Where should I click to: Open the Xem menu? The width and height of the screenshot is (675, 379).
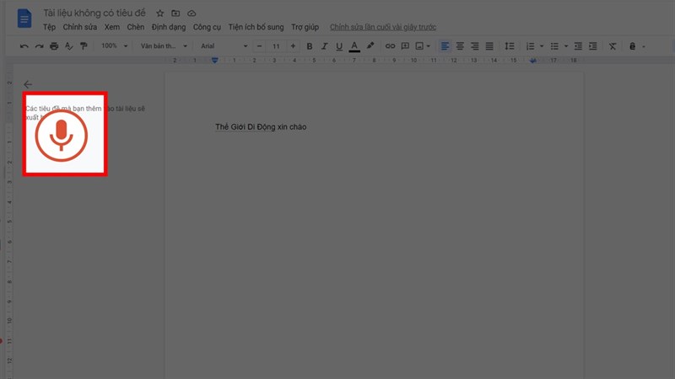[x=112, y=27]
